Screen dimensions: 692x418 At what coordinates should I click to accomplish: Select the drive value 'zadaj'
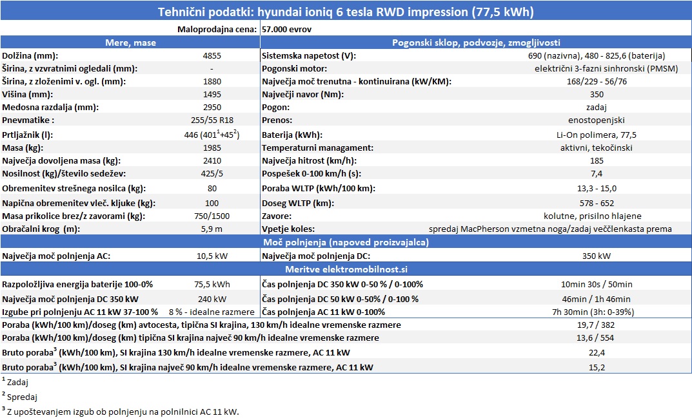(597, 107)
